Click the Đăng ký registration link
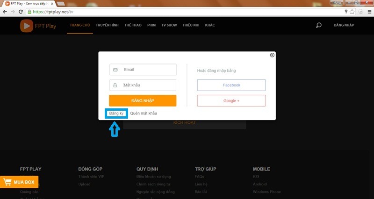The width and height of the screenshot is (374, 199). point(116,114)
